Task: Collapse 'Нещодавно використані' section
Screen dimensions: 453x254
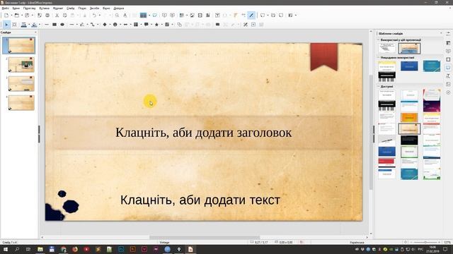Action: point(379,58)
